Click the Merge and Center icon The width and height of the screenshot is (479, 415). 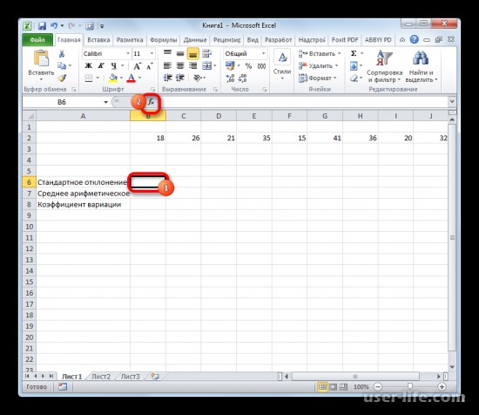(206, 65)
